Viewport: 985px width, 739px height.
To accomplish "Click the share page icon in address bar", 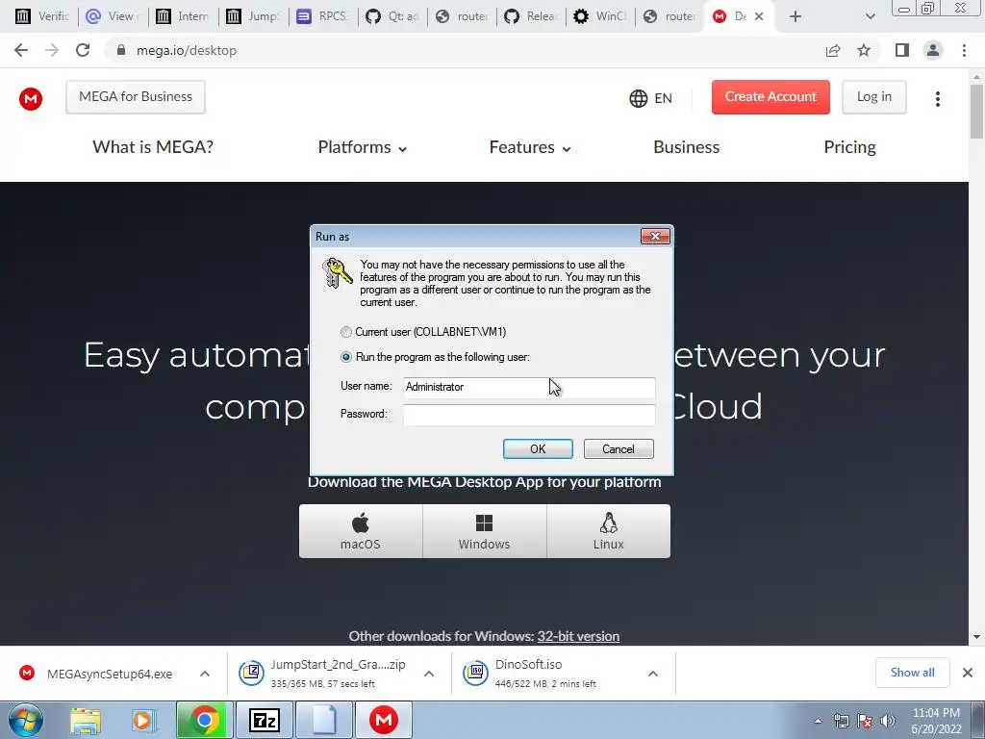I will [x=833, y=50].
